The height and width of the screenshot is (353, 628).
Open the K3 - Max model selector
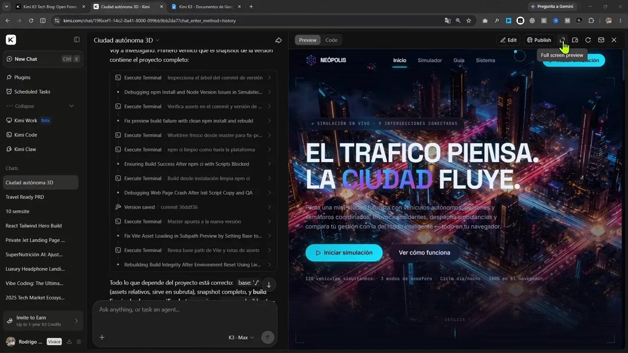[x=241, y=337]
